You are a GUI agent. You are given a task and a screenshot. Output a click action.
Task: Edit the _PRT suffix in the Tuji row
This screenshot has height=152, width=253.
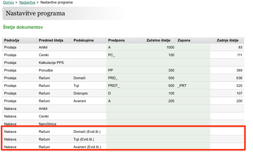tap(193, 86)
